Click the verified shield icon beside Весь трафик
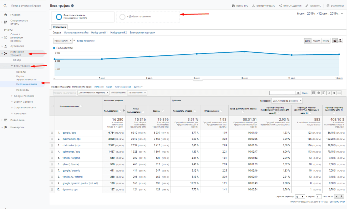 (x=73, y=6)
